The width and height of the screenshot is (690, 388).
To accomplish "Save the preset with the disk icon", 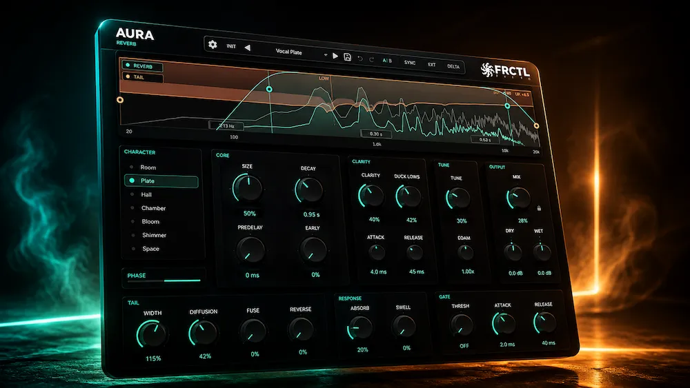I will tap(347, 57).
